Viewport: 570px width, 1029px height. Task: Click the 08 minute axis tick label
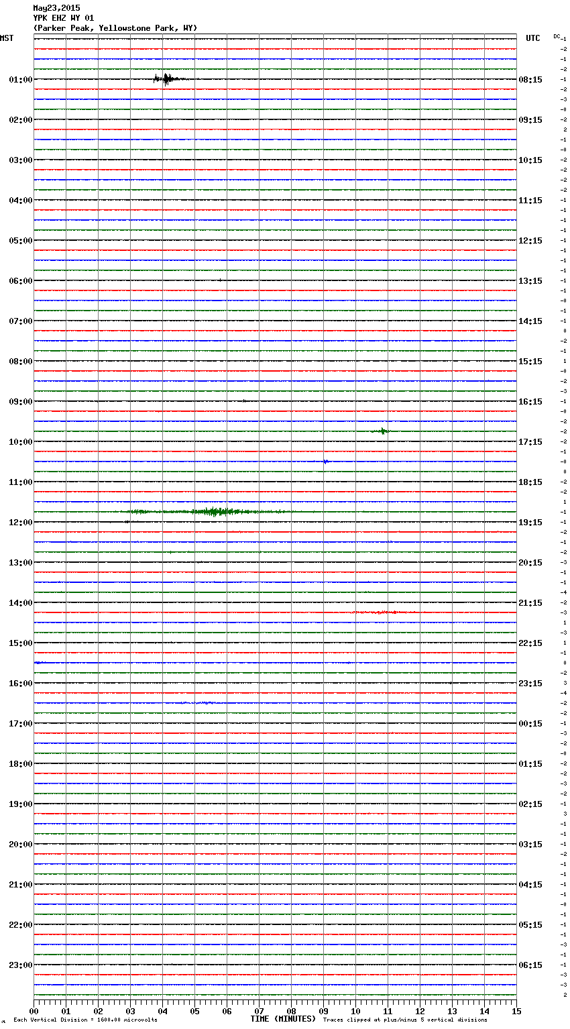(291, 1011)
